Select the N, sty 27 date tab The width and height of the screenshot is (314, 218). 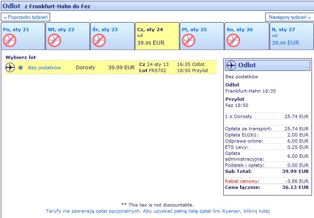(292, 36)
